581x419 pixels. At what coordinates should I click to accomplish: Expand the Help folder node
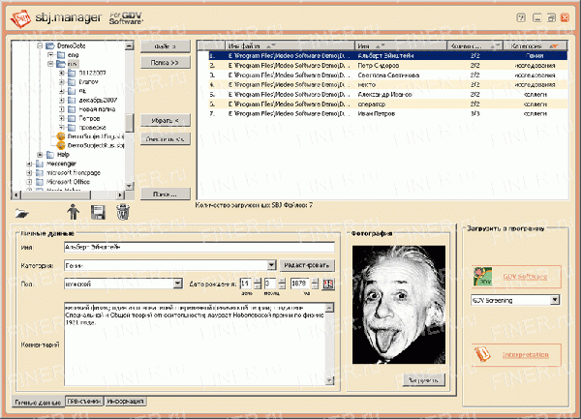pyautogui.click(x=40, y=155)
